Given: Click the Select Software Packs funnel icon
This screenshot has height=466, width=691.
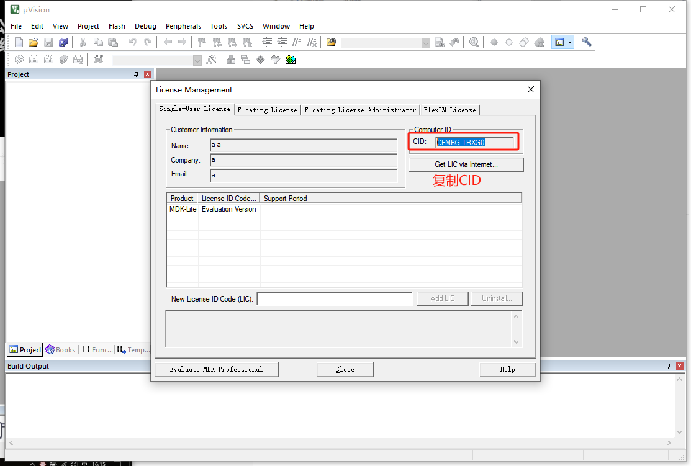Looking at the screenshot, I should click(x=276, y=60).
